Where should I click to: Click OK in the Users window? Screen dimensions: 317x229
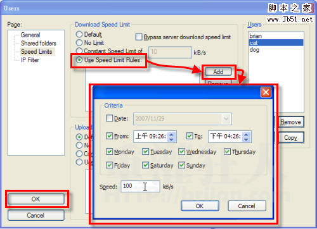coord(36,199)
